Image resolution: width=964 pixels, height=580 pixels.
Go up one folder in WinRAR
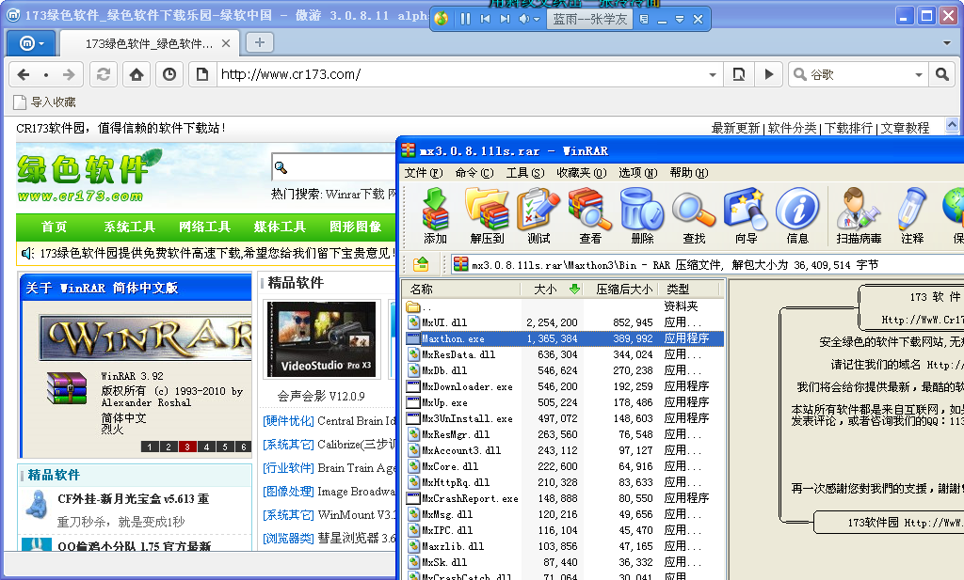point(422,265)
